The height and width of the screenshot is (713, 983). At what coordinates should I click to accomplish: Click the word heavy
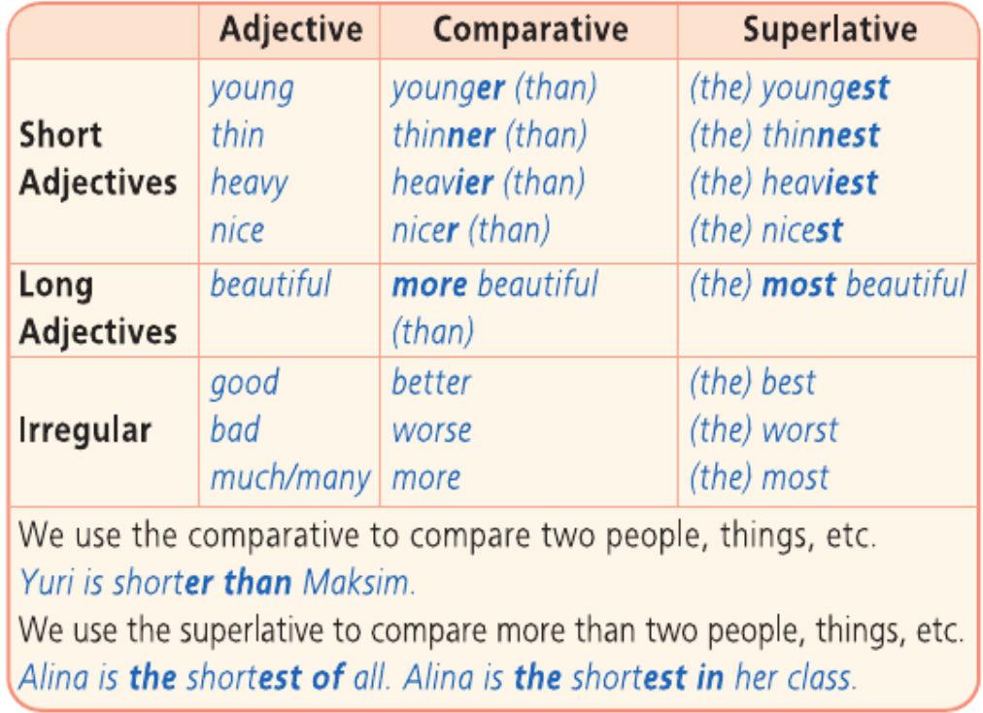[250, 184]
